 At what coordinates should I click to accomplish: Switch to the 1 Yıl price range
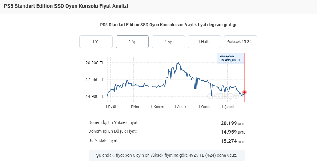(x=96, y=42)
